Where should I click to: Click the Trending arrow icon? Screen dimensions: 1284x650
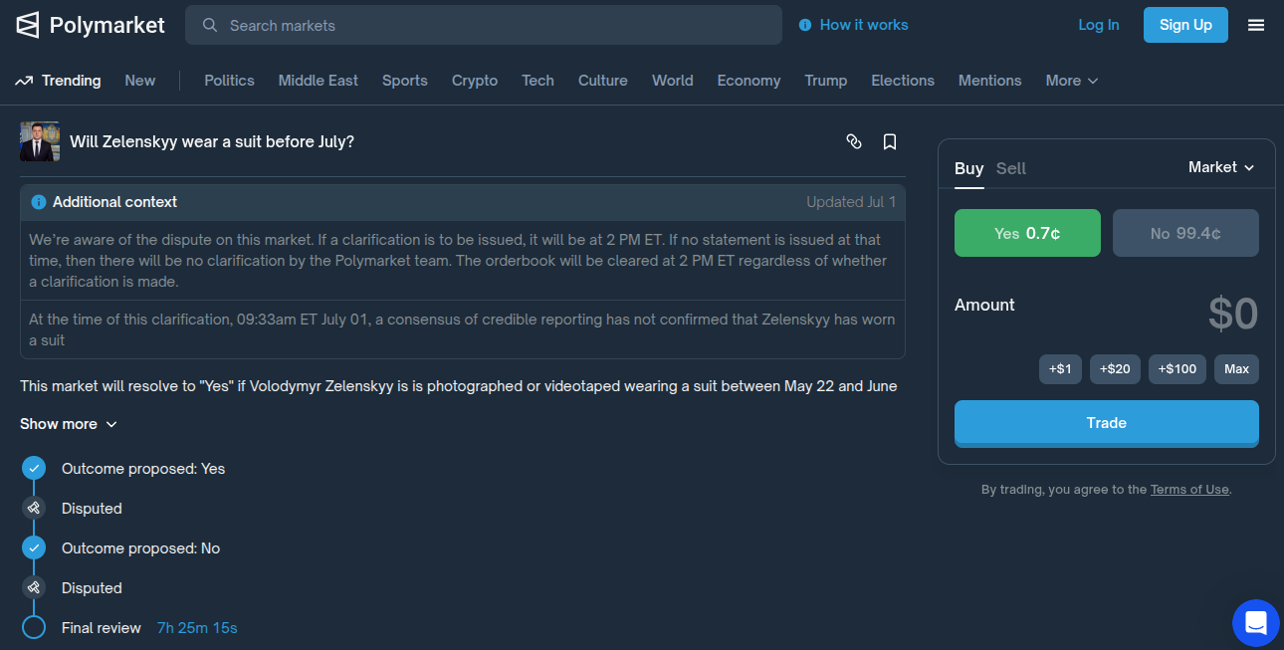click(25, 81)
